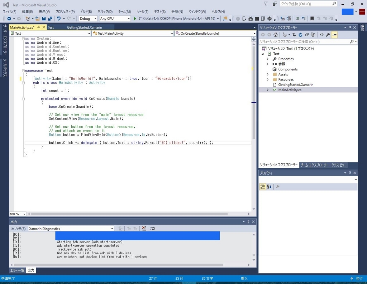Open the Debug configuration dropdown

click(x=88, y=19)
